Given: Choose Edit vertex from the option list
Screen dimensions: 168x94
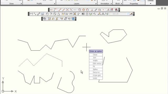Looking at the screenshot, I should (x=96, y=63).
